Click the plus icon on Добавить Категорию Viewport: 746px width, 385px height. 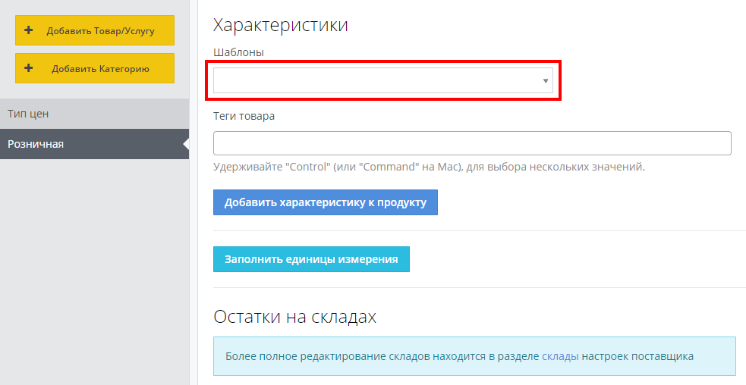[x=29, y=68]
